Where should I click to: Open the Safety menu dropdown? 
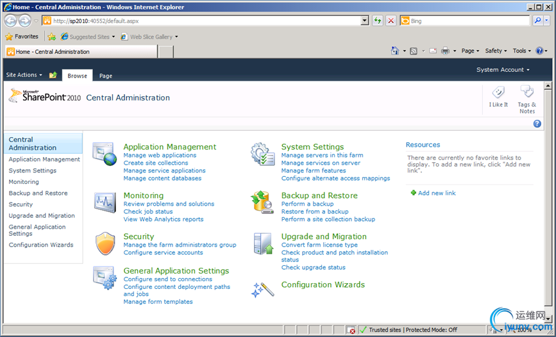click(496, 51)
